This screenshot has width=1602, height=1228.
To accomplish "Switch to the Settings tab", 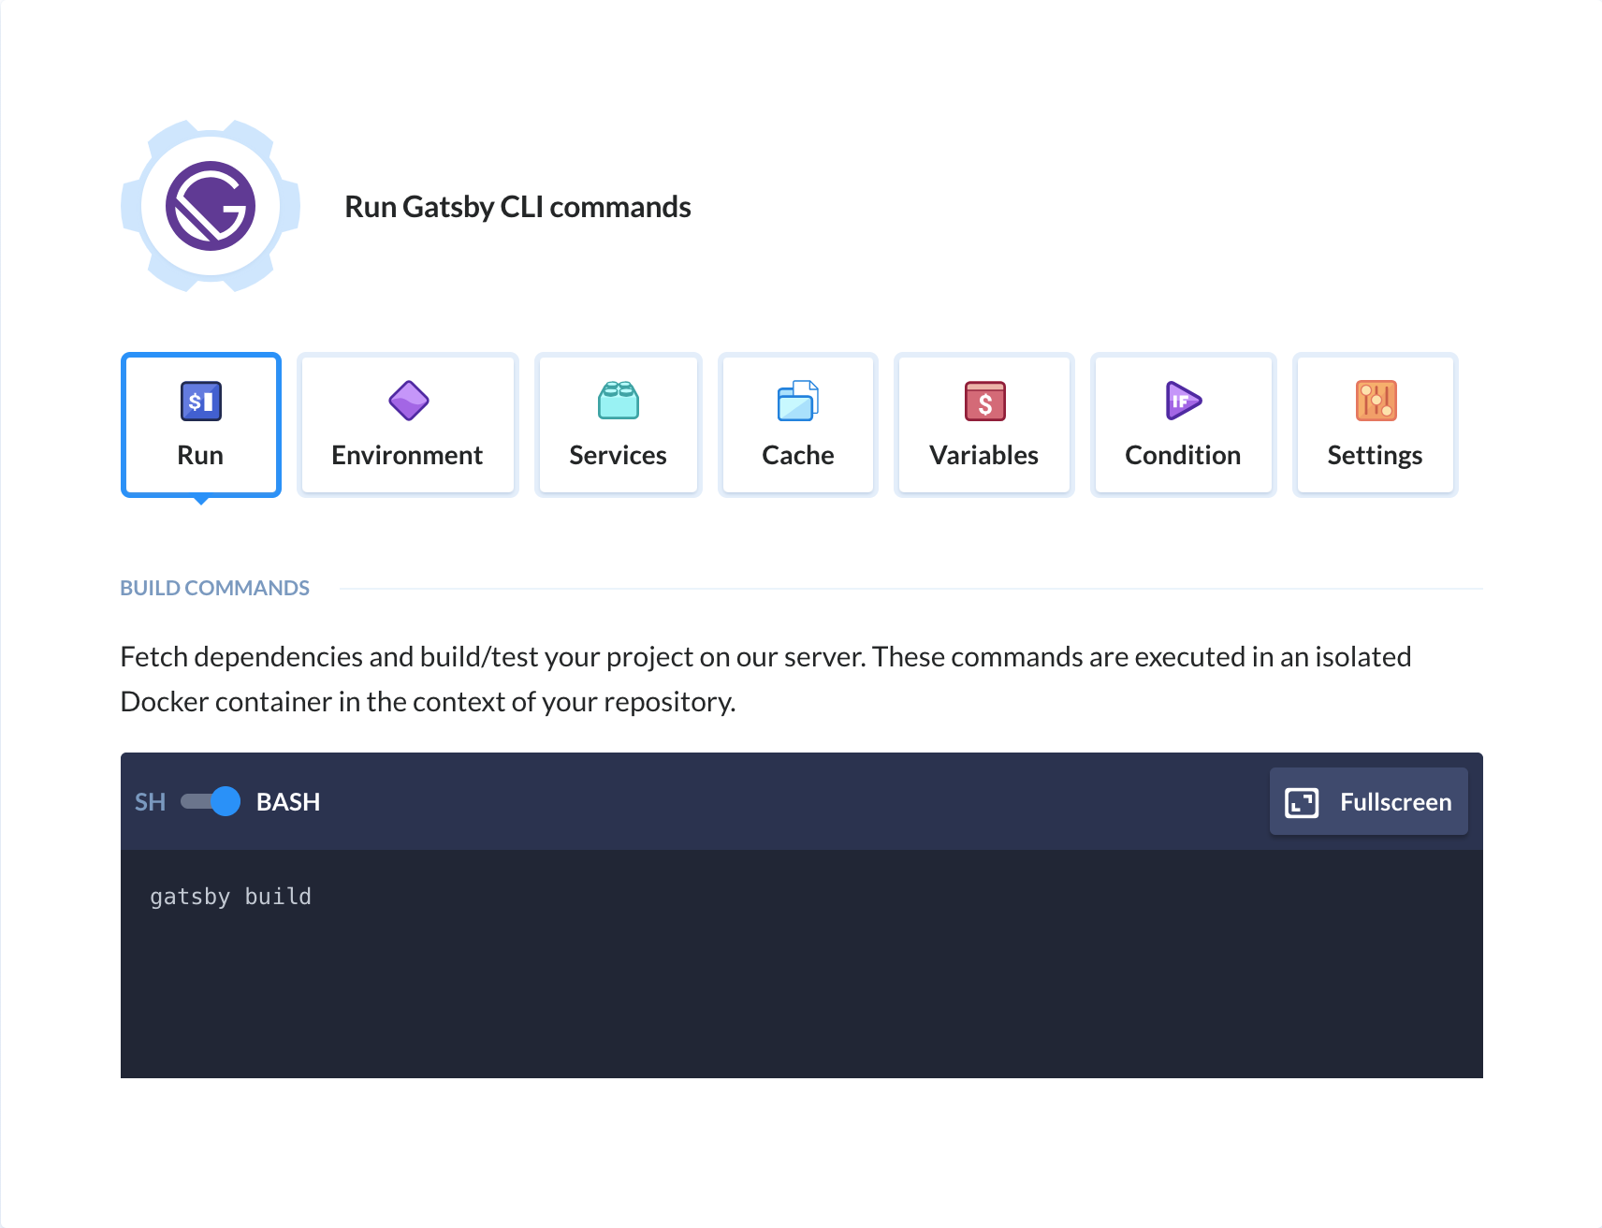I will click(x=1376, y=425).
